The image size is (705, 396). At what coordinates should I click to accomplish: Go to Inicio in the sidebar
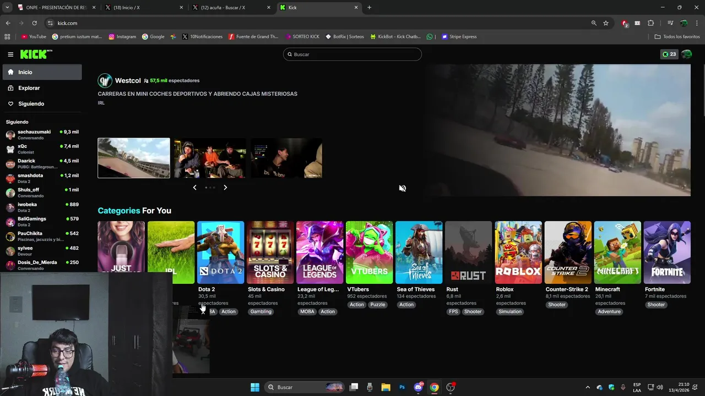tap(42, 72)
